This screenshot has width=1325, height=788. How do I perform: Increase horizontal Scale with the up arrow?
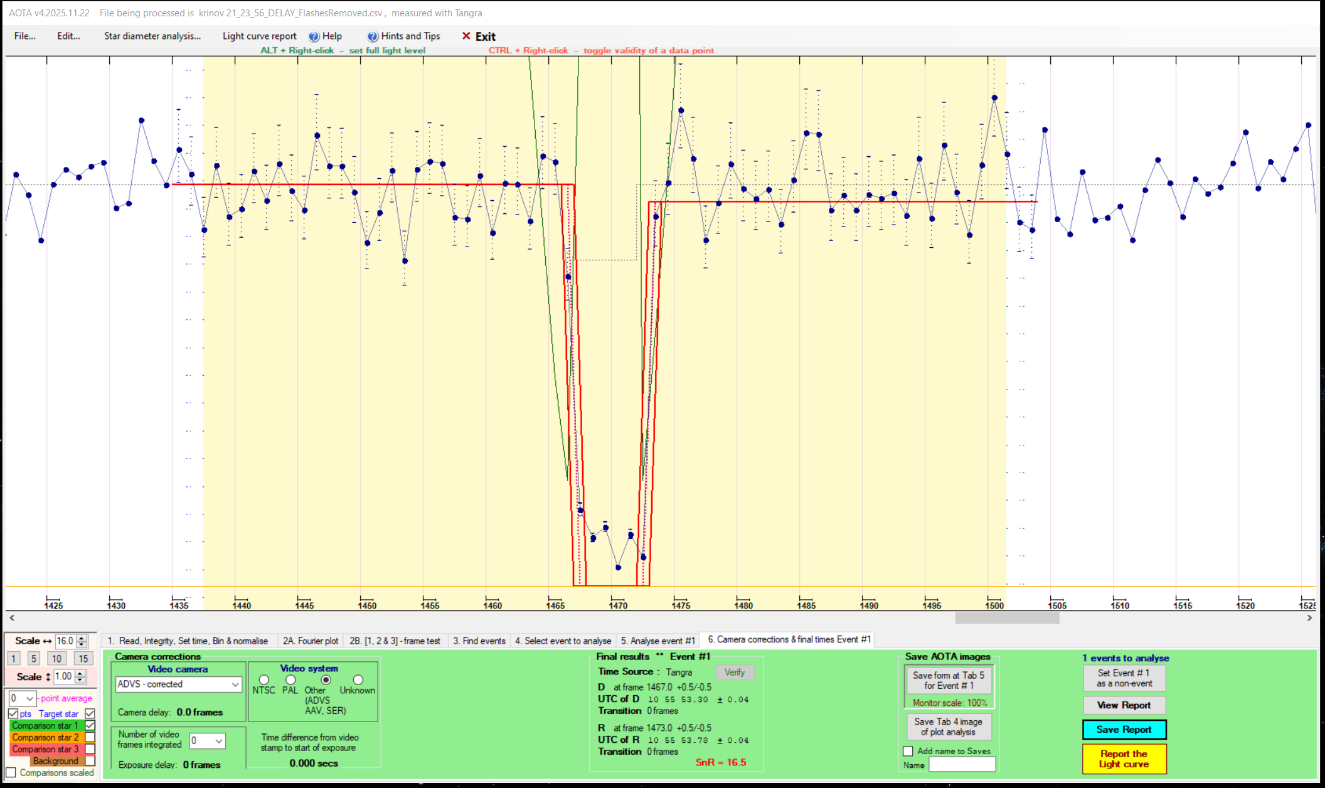pyautogui.click(x=82, y=637)
